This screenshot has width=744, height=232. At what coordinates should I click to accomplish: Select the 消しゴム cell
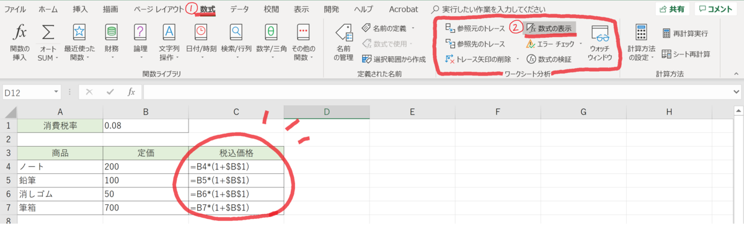point(60,194)
